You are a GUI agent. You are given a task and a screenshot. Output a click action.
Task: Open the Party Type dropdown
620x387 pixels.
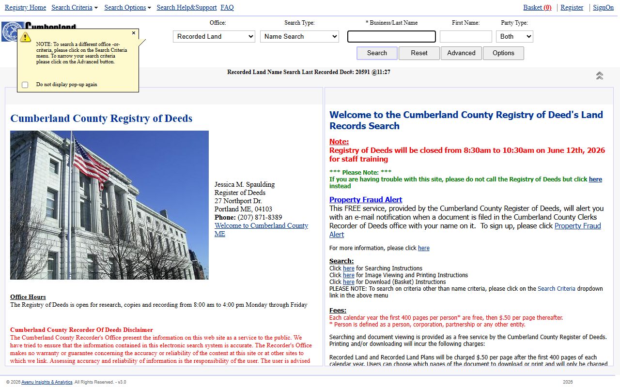[x=514, y=36]
